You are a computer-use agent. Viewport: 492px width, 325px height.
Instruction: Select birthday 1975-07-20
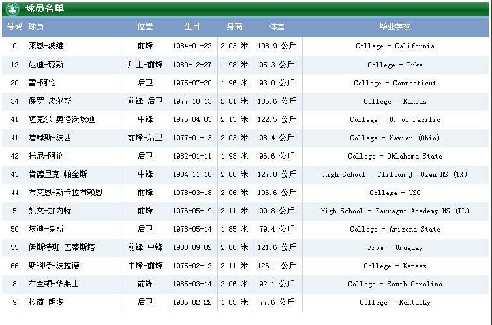[x=192, y=83]
